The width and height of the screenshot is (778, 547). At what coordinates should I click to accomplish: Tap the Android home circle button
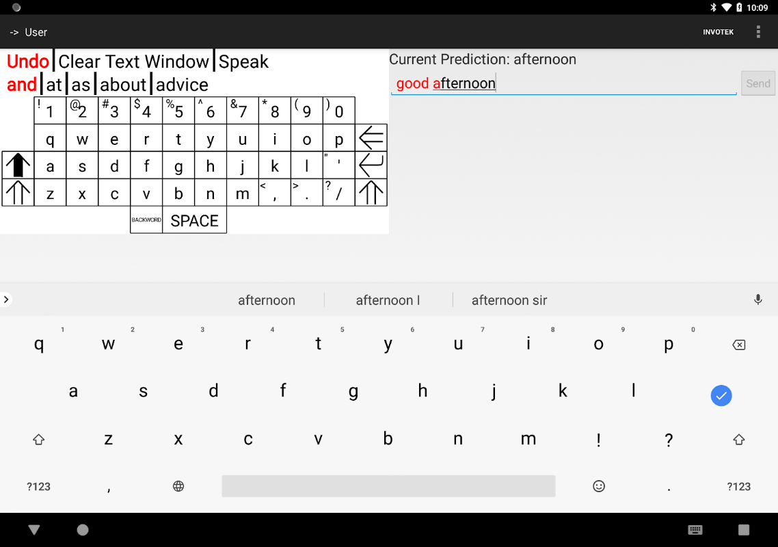(x=82, y=530)
